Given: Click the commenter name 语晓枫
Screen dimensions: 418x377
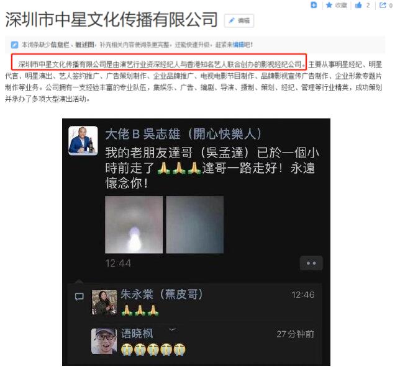Looking at the screenshot, I should (x=137, y=334).
